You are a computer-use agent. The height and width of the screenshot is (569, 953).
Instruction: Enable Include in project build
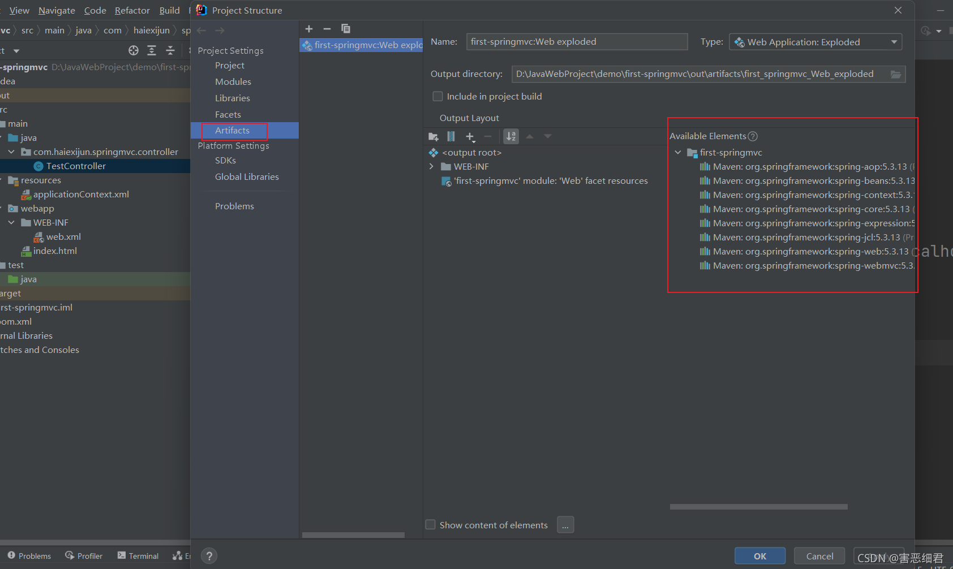(437, 97)
